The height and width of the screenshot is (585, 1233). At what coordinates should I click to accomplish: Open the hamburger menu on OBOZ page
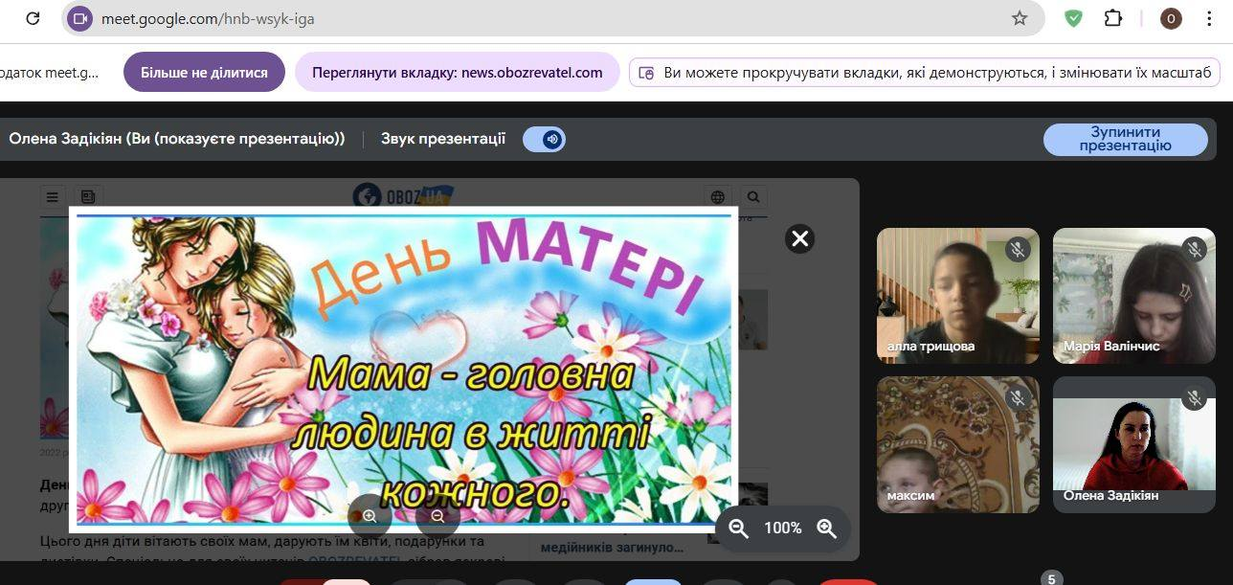[x=53, y=197]
